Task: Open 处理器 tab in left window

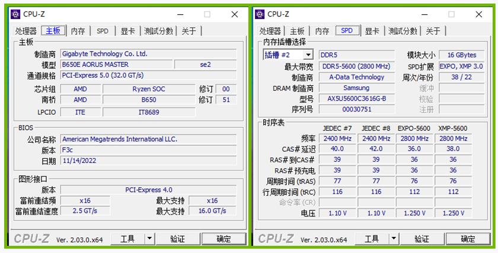Action: pyautogui.click(x=26, y=31)
